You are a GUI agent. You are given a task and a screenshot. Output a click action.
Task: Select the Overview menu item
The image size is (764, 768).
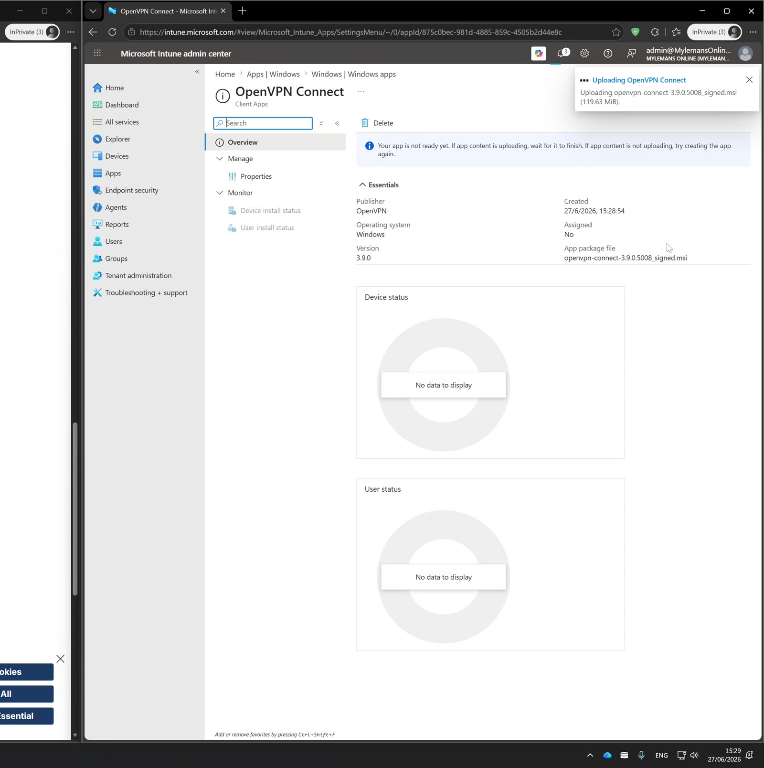click(276, 142)
